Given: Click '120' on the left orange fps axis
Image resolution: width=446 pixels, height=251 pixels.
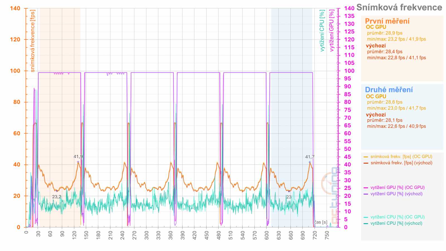Looking at the screenshot, I should pyautogui.click(x=15, y=40).
